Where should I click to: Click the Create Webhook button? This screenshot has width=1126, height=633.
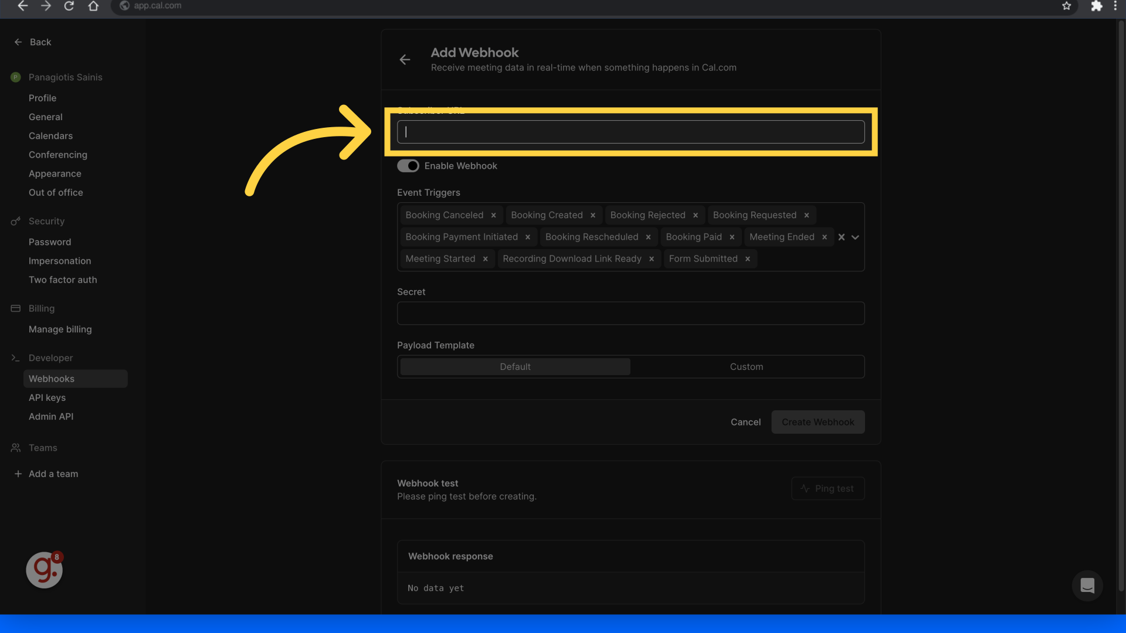pos(818,422)
